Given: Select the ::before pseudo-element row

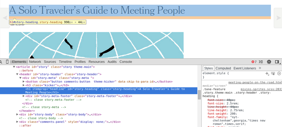Looking at the screenshot, I should tap(26, 71).
